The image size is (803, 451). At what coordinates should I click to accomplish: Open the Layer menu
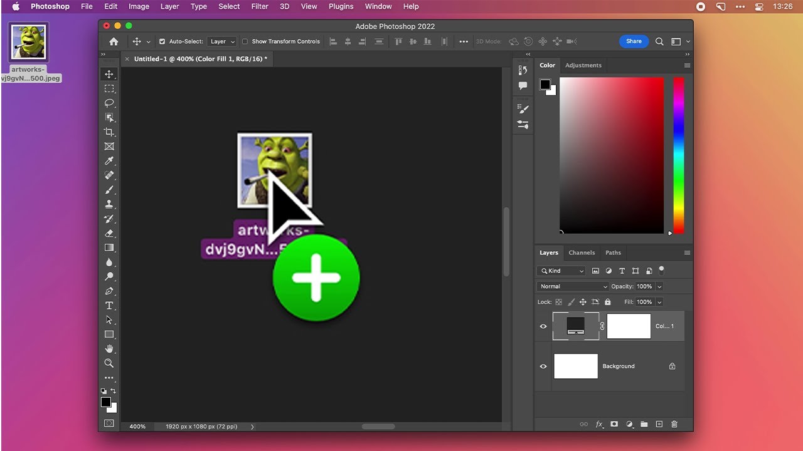(x=169, y=6)
